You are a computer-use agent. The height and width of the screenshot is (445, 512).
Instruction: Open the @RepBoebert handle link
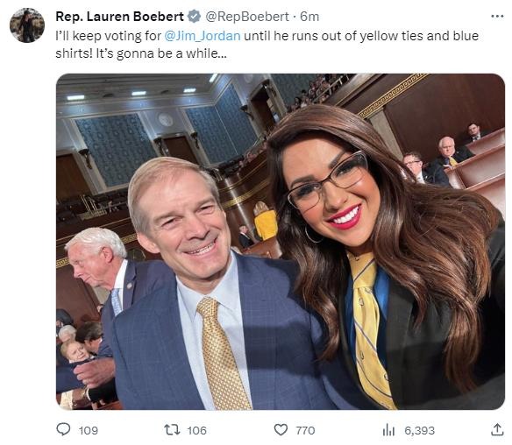(247, 17)
